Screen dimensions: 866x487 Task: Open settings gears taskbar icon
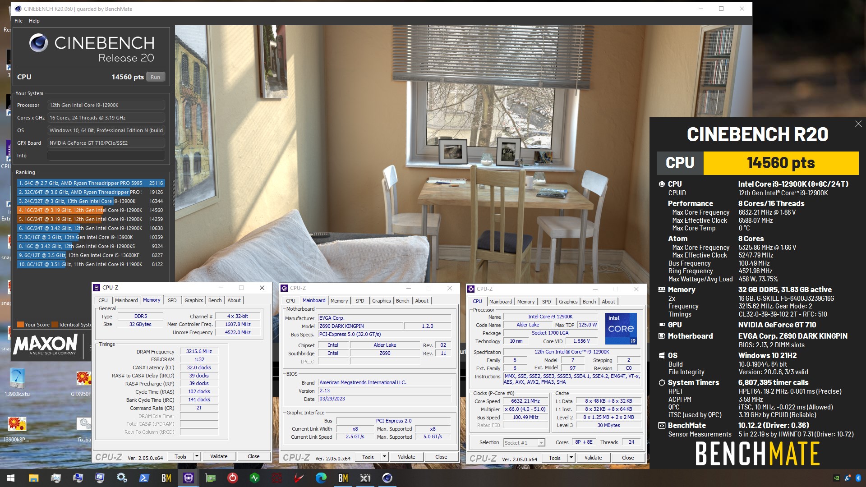coord(122,478)
